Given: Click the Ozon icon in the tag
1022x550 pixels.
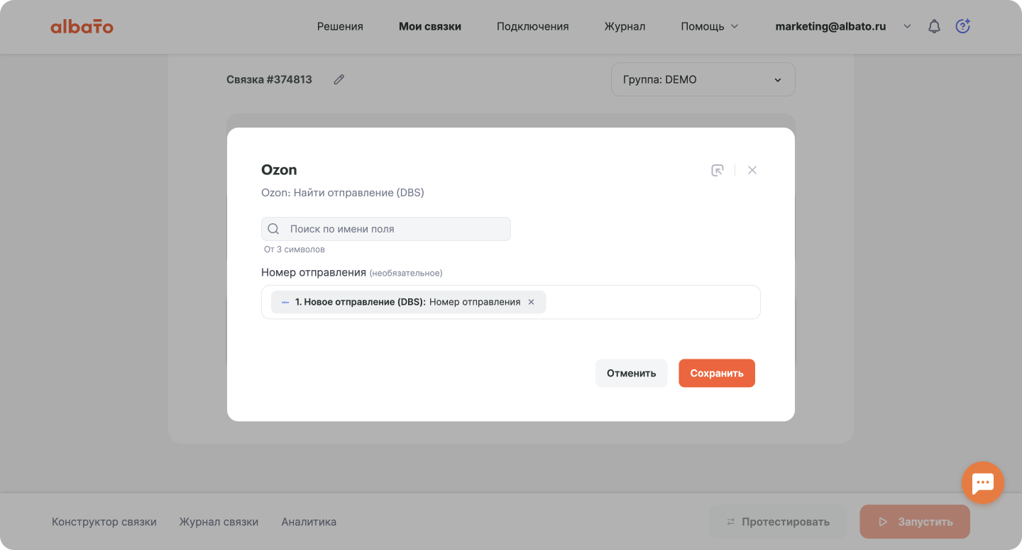Looking at the screenshot, I should pyautogui.click(x=285, y=302).
